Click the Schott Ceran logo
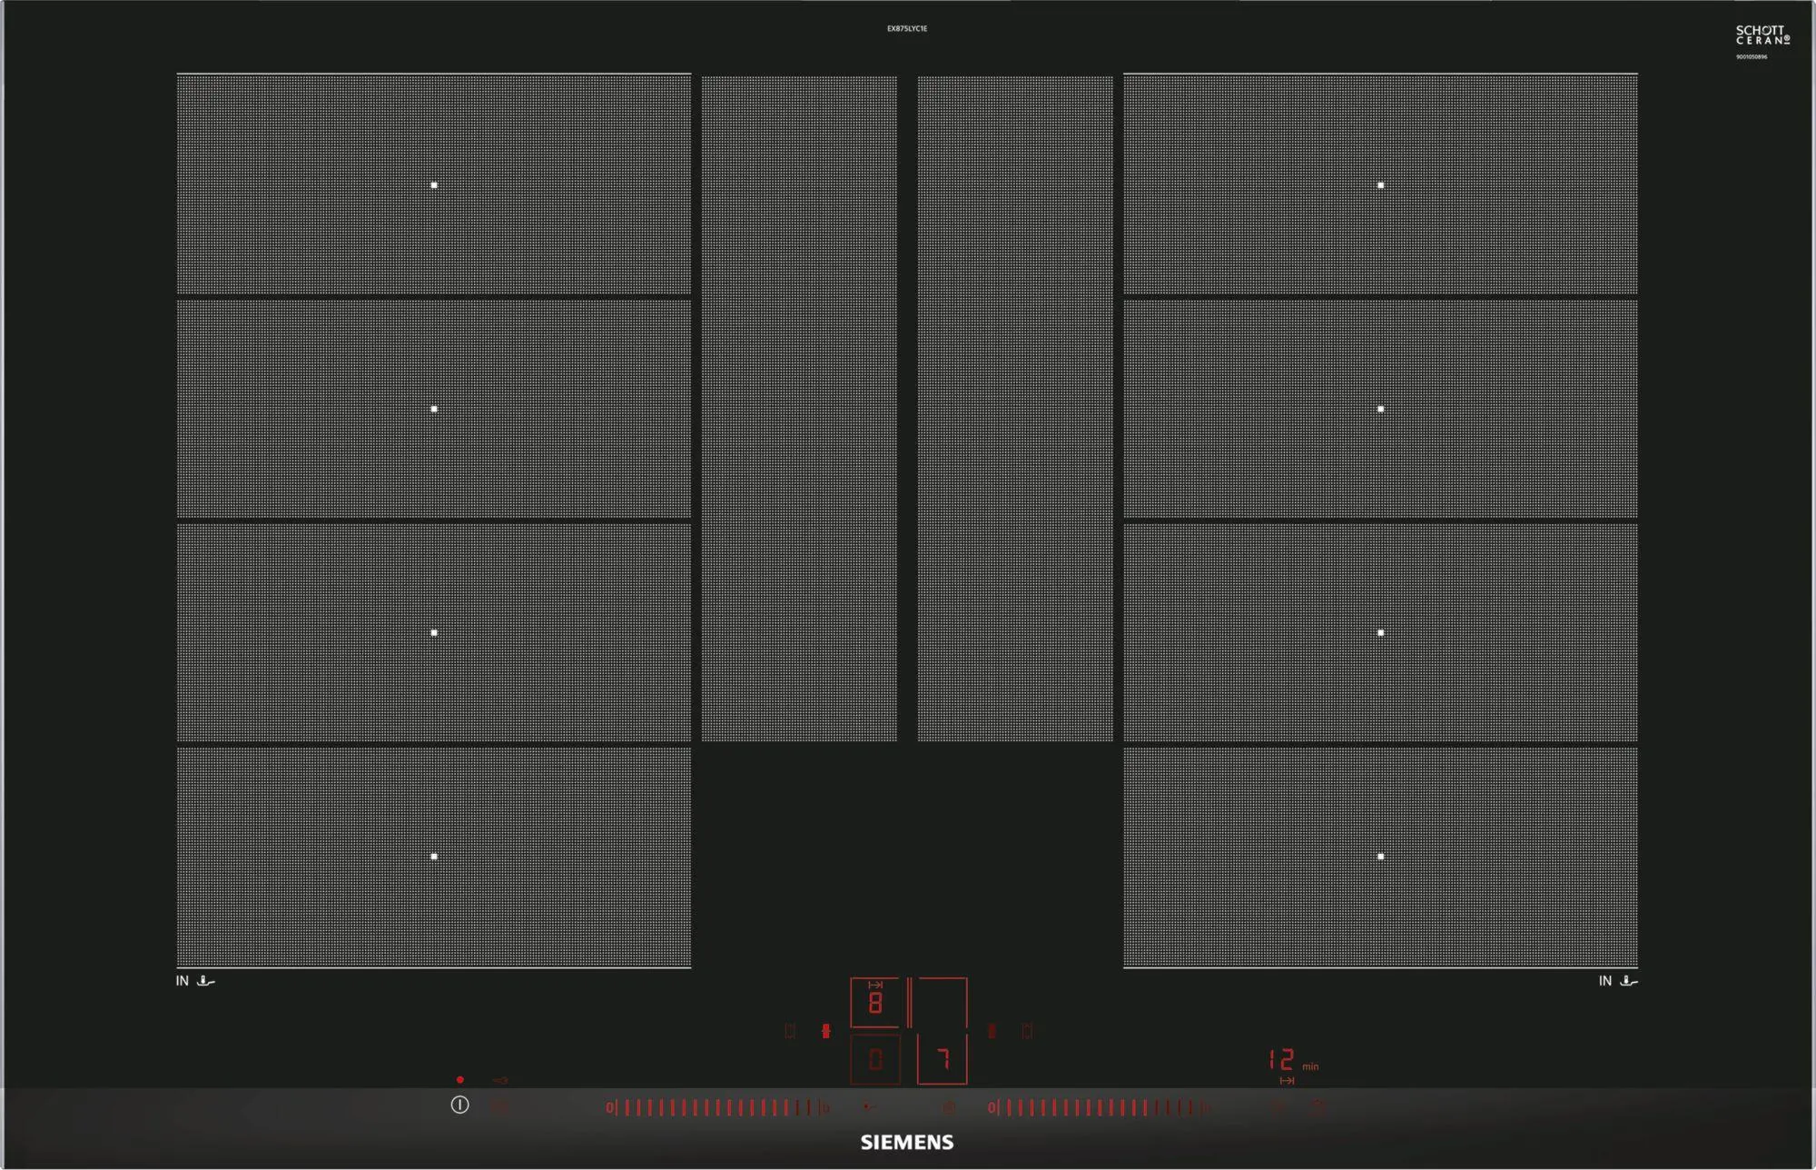Image resolution: width=1816 pixels, height=1170 pixels. [1762, 35]
